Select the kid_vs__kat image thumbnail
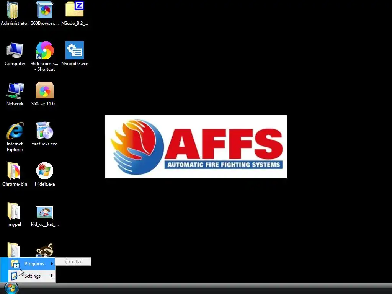Screen dimensions: 392x294 (44, 213)
